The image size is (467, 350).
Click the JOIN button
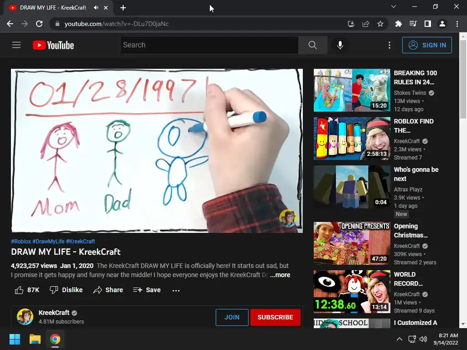(x=232, y=317)
